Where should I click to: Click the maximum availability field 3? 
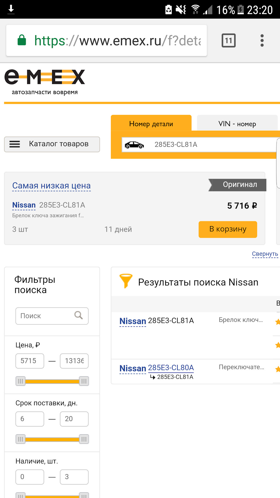(x=74, y=477)
